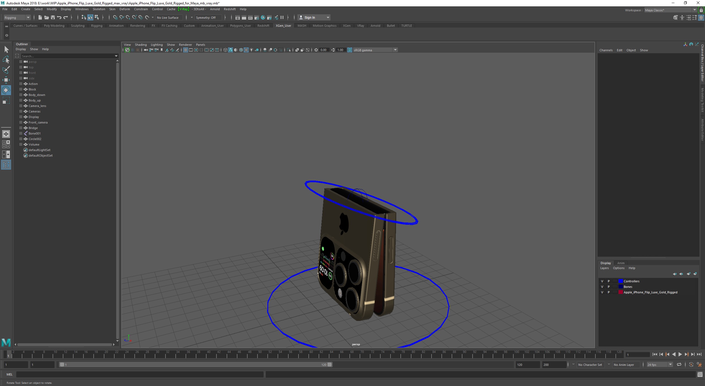Screen dimensions: 705x386
Task: Open the viewport Shading menu
Action: [140, 45]
